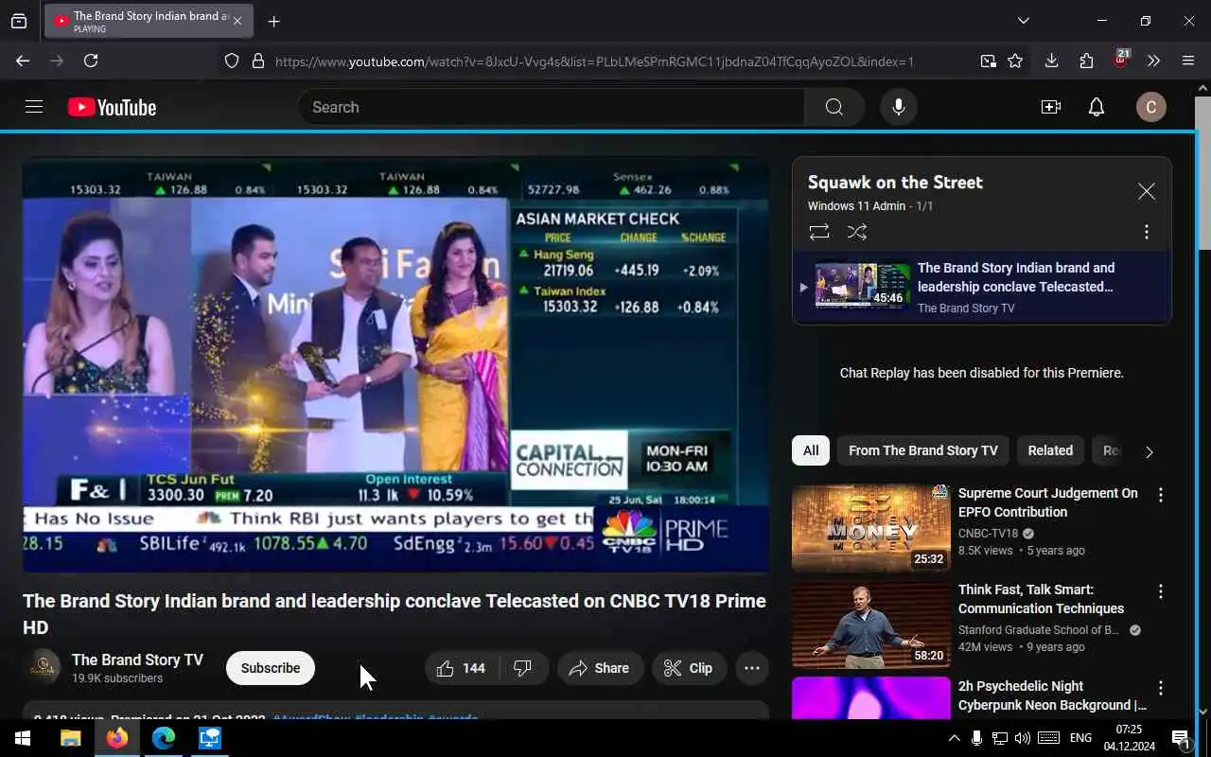This screenshot has width=1211, height=757.
Task: Select the playlist video thumbnail 45:46
Action: coord(863,286)
